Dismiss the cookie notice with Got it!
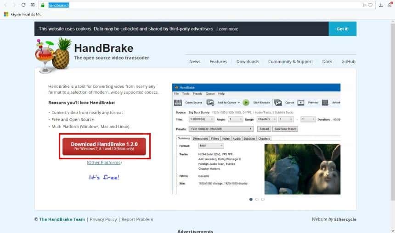 [342, 29]
